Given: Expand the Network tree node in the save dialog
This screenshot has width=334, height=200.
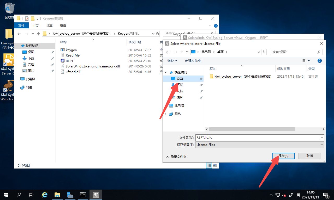Looking at the screenshot, I should (x=166, y=114).
